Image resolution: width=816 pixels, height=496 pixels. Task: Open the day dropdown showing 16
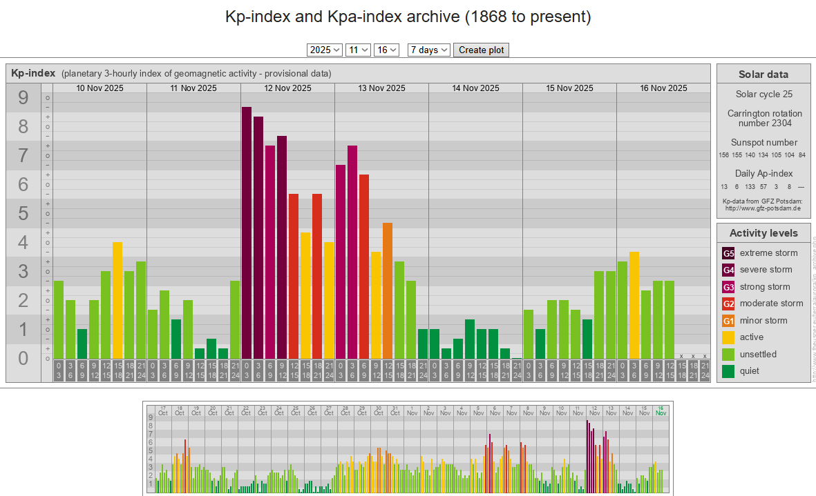coord(386,50)
